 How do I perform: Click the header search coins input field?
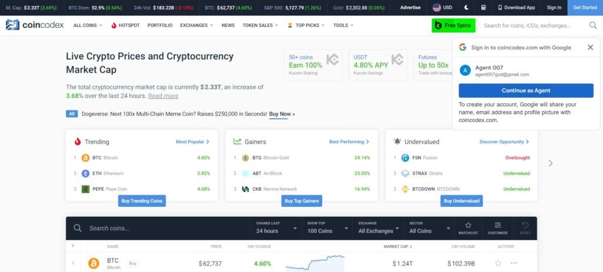[534, 25]
